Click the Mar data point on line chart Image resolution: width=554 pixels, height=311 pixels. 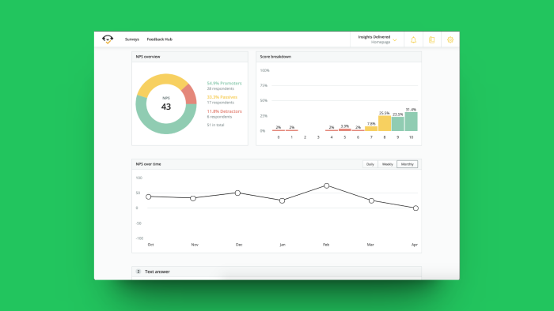tap(371, 200)
